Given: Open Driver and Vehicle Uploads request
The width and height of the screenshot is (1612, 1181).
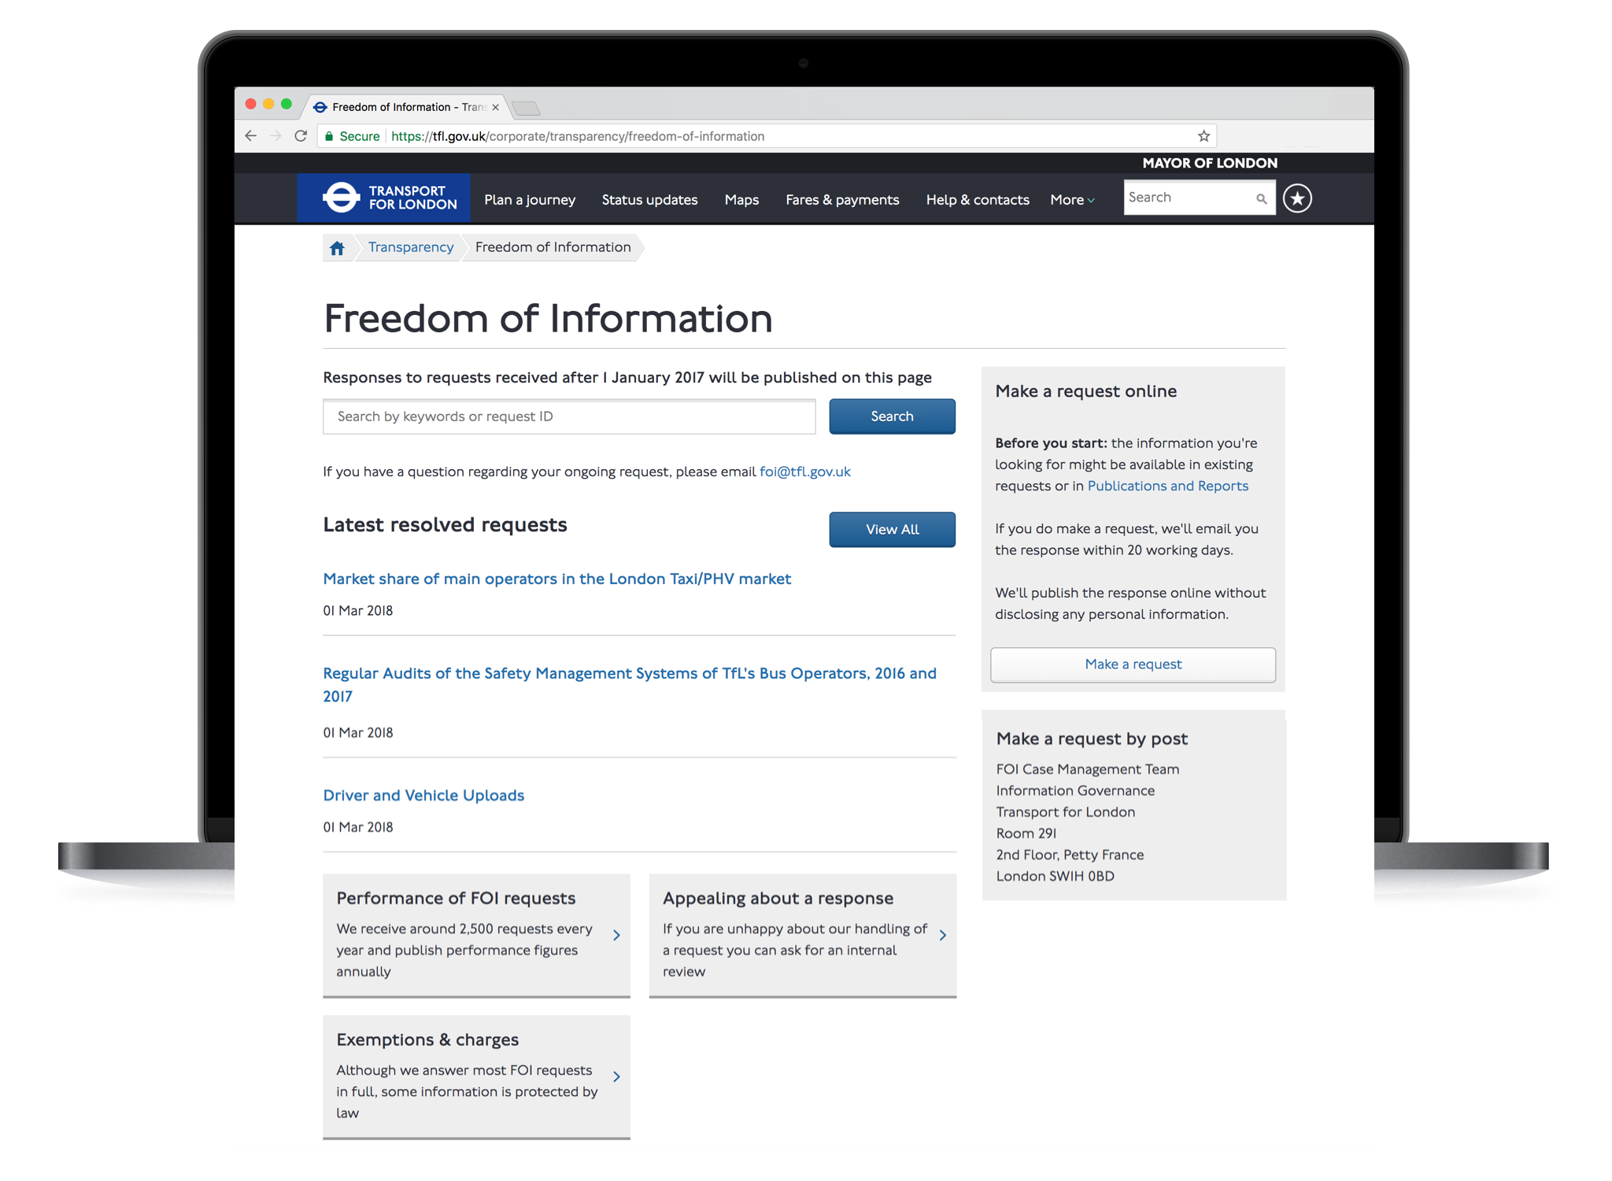Looking at the screenshot, I should [423, 795].
